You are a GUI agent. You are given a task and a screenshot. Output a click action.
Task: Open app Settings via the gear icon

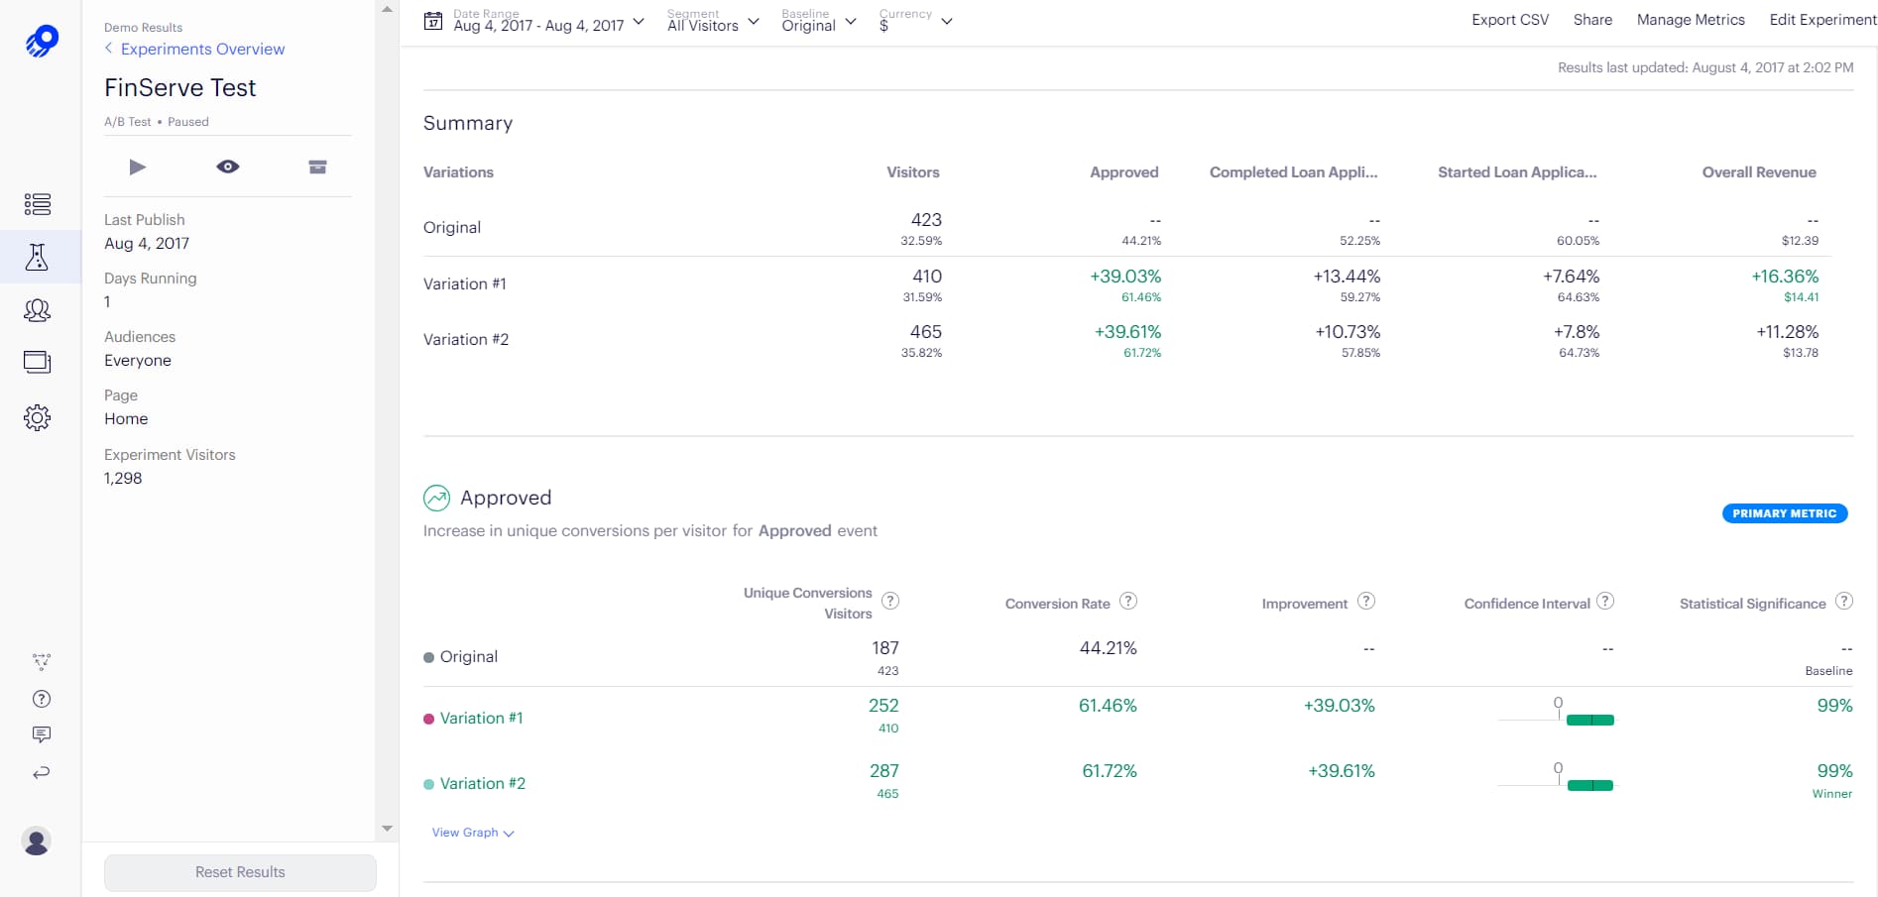[38, 417]
